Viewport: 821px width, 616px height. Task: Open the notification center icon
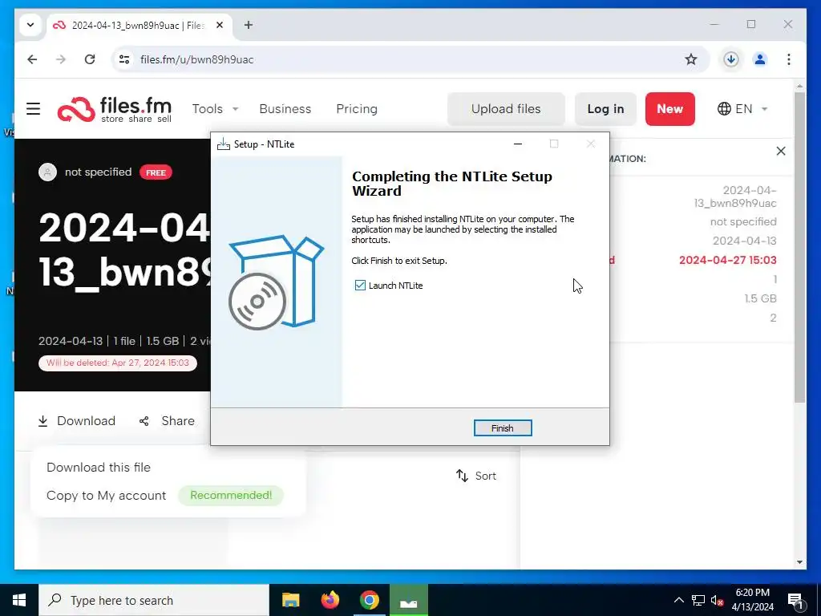pyautogui.click(x=795, y=600)
